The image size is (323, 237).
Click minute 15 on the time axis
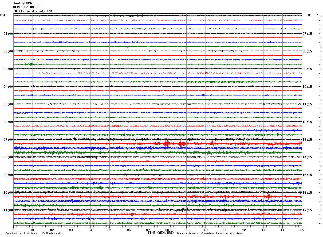(302, 230)
